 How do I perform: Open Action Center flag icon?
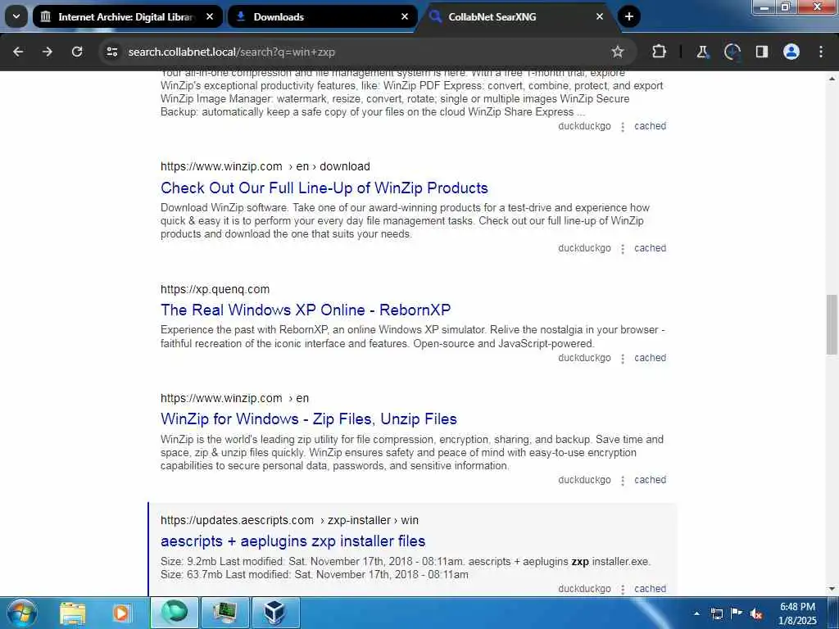(x=737, y=613)
